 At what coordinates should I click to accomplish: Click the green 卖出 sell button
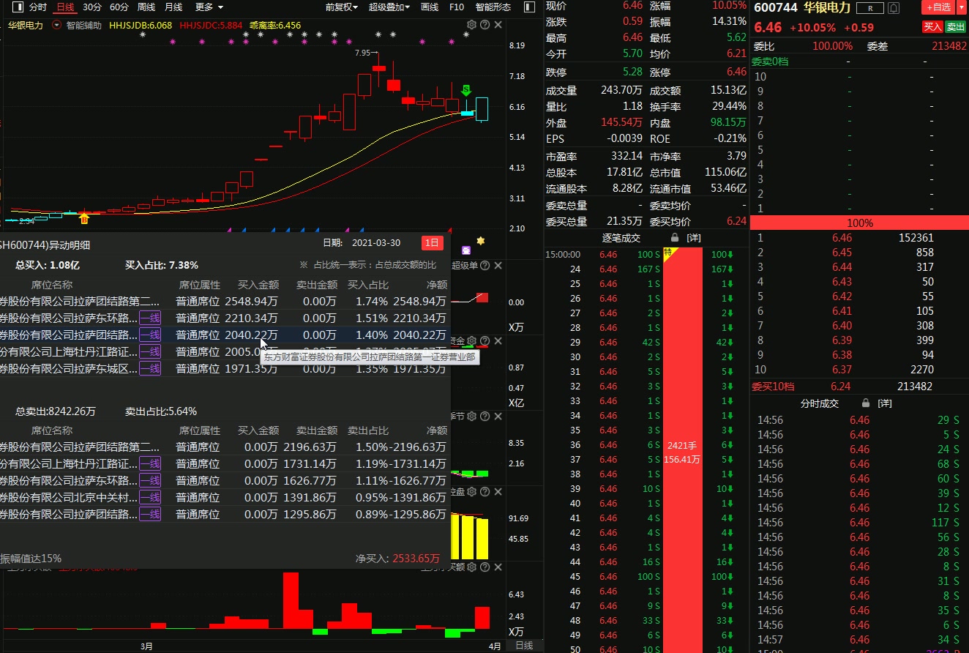click(955, 27)
